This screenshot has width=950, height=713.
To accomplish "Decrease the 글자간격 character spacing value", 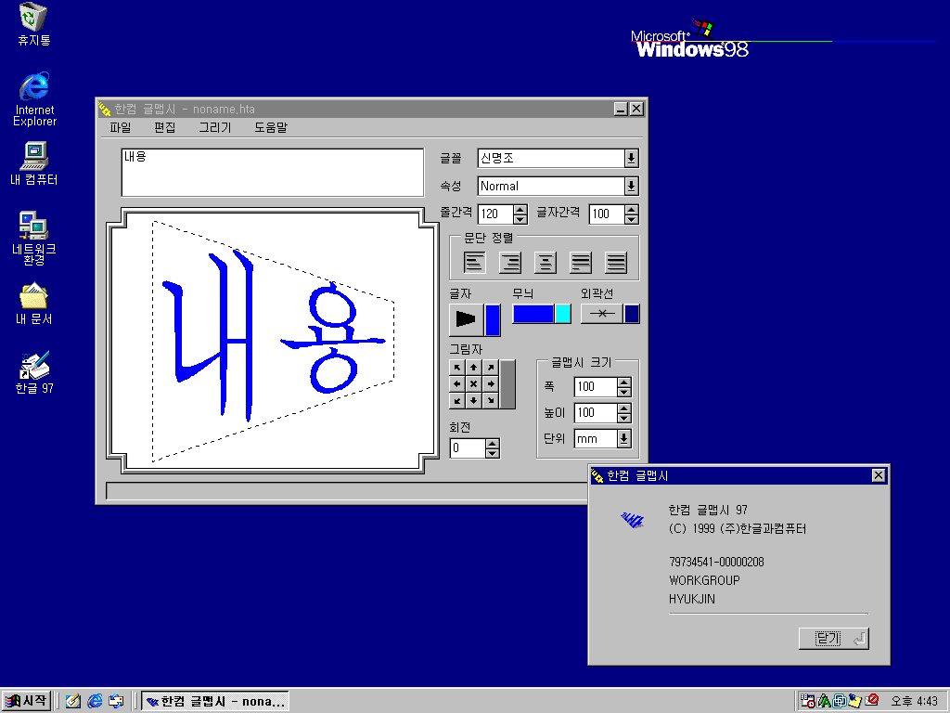I will tap(631, 219).
